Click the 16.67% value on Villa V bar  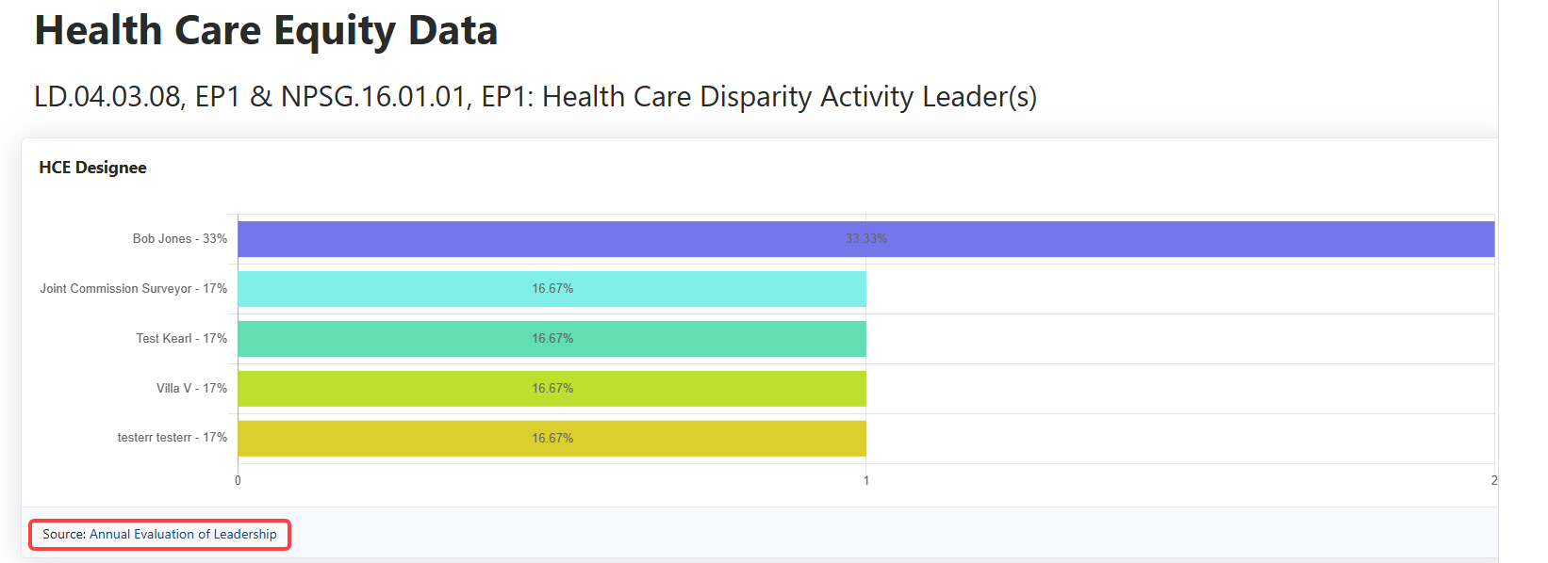click(x=552, y=389)
